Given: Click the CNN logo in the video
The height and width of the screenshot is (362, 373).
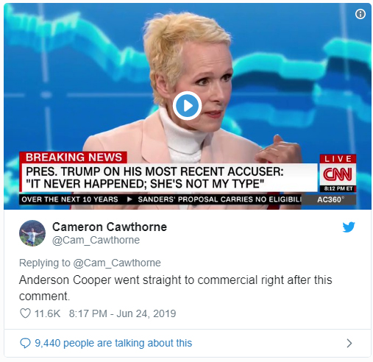Looking at the screenshot, I should click(x=338, y=174).
